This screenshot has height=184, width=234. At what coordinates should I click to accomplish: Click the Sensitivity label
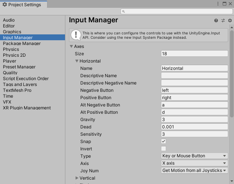(91, 134)
